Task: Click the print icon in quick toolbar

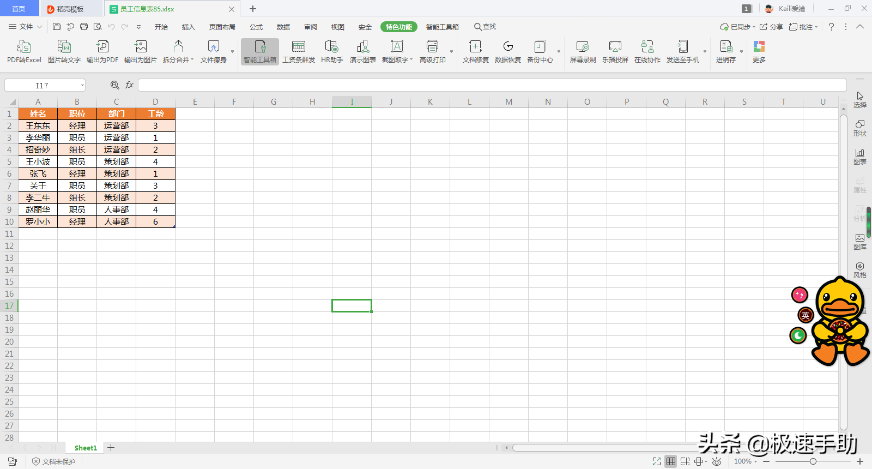Action: click(84, 27)
